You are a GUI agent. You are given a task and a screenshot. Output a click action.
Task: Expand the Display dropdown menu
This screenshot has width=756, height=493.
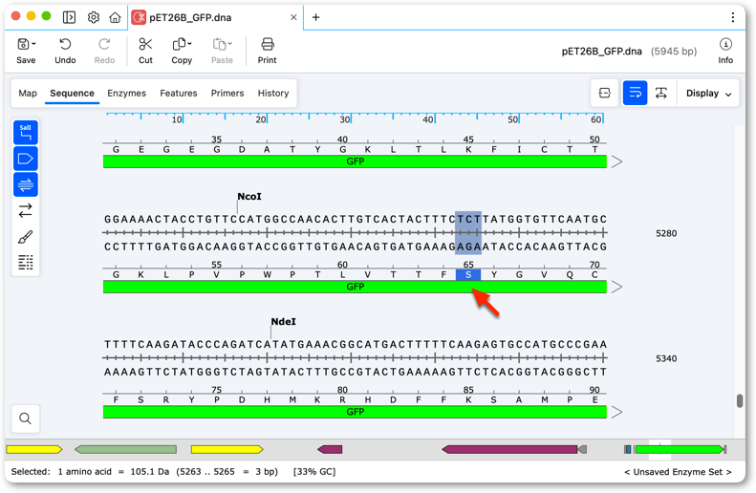[x=709, y=94]
